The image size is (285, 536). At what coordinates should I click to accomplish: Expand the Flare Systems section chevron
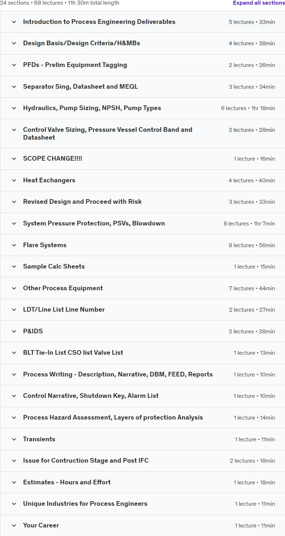[x=14, y=245]
